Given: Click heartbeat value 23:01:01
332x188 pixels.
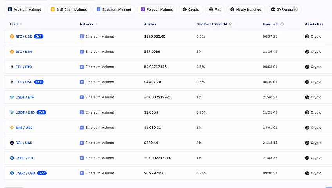Looking at the screenshot, I should tap(270, 128).
